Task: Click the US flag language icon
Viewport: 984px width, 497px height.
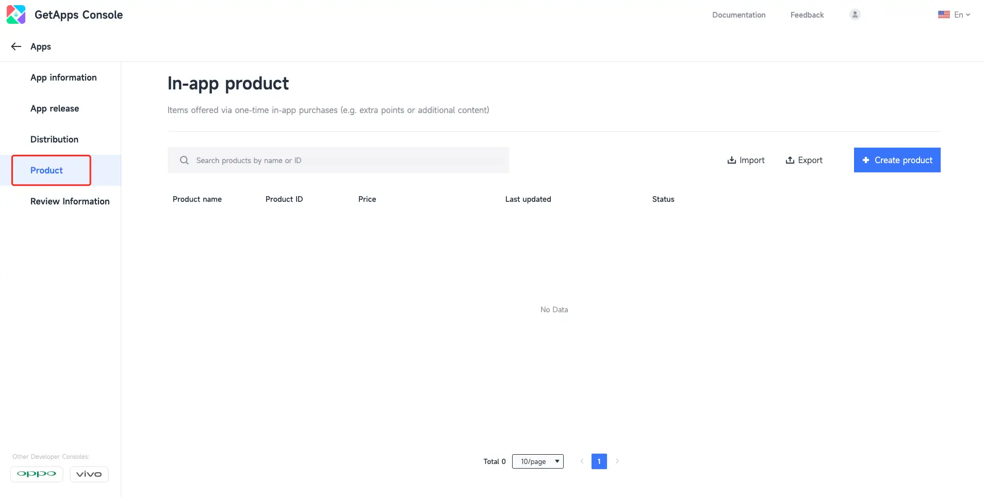Action: [x=944, y=14]
